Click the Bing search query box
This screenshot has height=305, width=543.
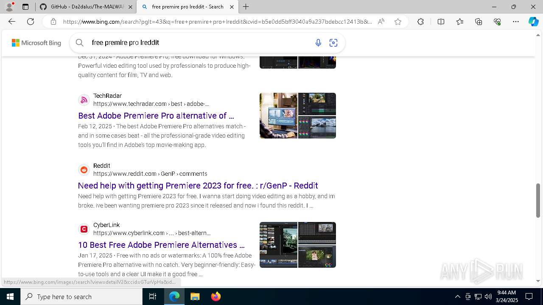click(199, 42)
